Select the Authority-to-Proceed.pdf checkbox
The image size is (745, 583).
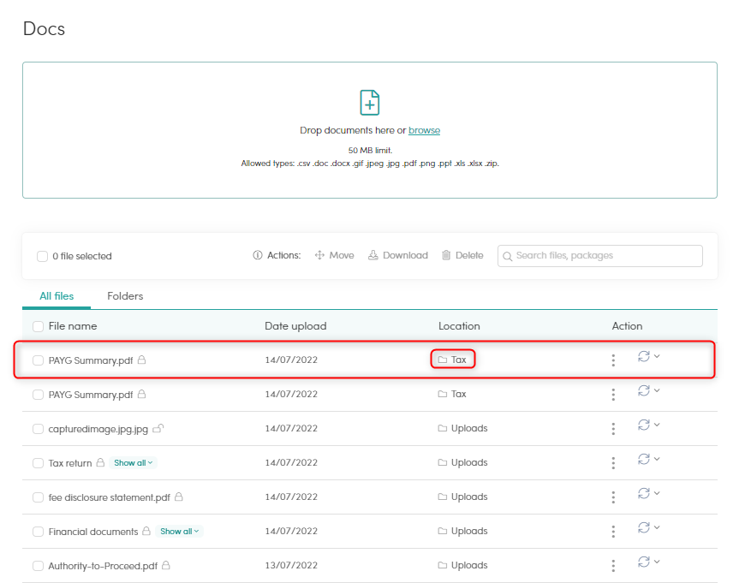click(x=38, y=565)
